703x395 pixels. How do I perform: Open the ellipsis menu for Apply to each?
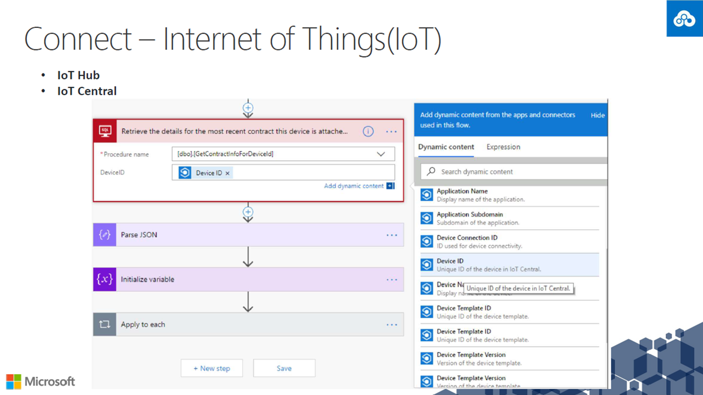pos(392,324)
